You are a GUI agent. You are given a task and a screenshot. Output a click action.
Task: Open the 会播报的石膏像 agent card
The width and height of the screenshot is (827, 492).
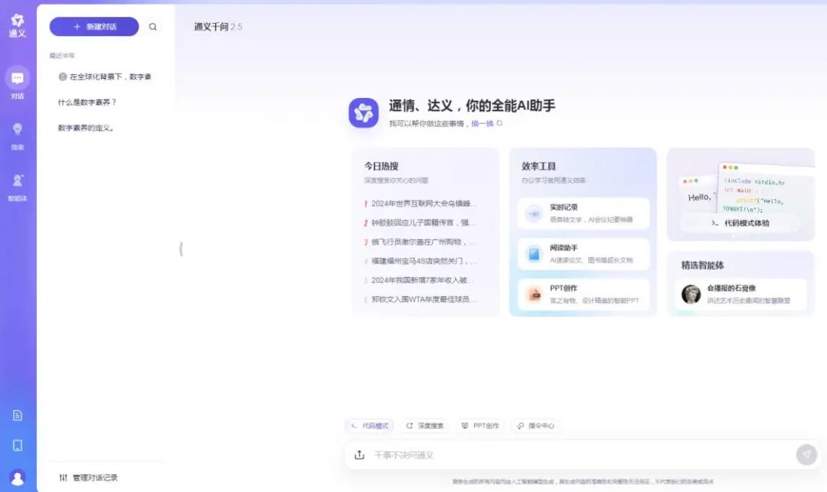click(x=740, y=294)
